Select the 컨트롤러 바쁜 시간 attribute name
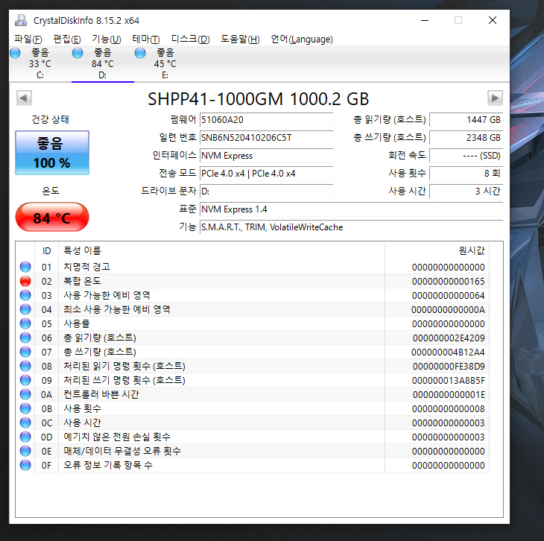 tap(101, 394)
